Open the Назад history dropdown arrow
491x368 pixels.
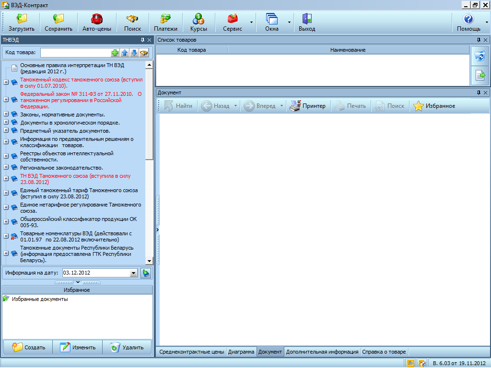click(235, 106)
